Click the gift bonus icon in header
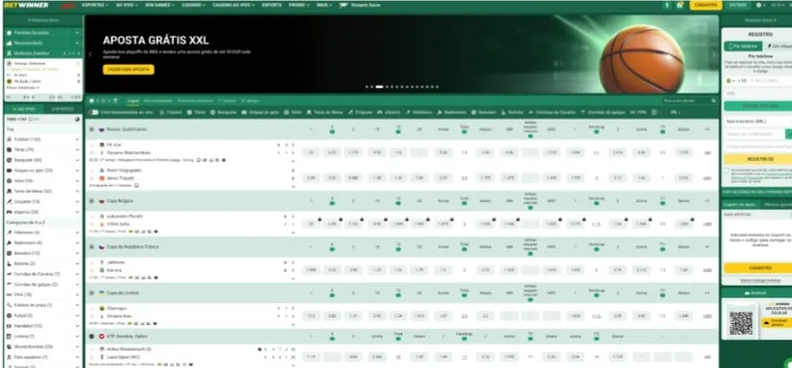The height and width of the screenshot is (368, 792). click(680, 5)
